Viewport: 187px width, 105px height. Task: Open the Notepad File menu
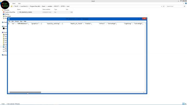click(9, 21)
